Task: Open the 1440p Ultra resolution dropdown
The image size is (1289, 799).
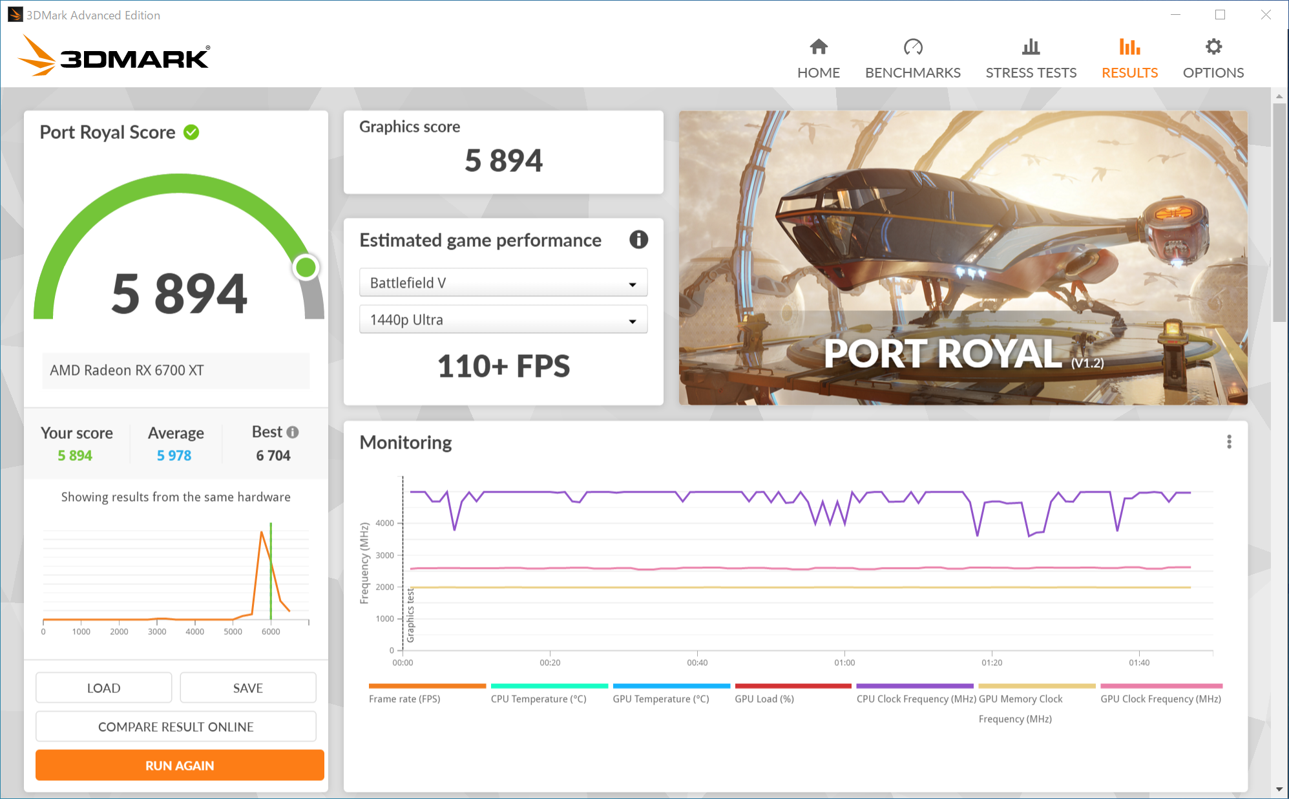Action: [503, 320]
